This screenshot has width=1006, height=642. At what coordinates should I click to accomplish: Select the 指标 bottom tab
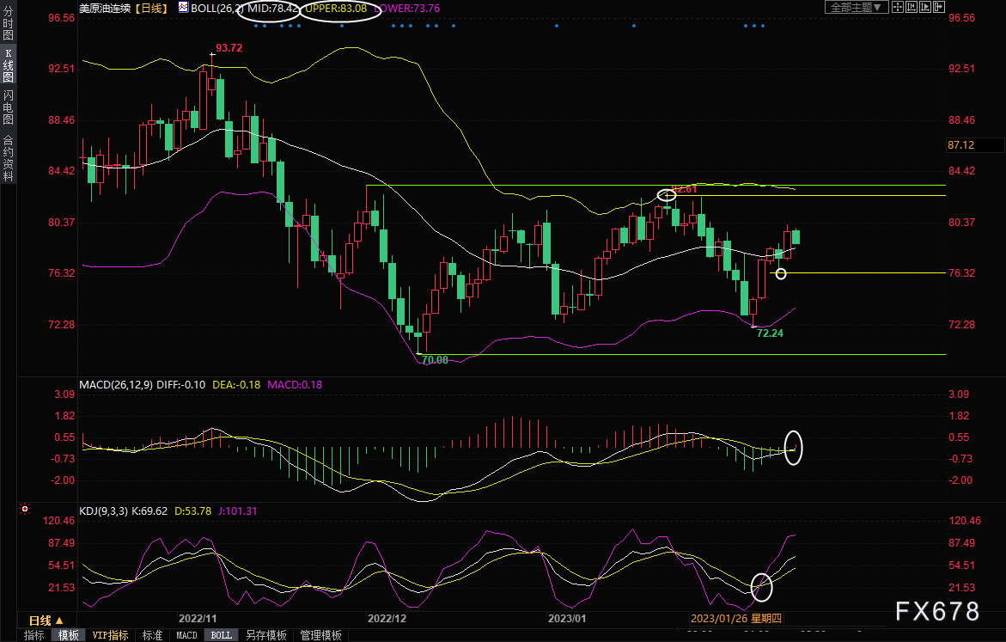34,635
